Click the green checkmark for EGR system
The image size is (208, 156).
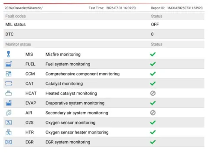pyautogui.click(x=153, y=142)
